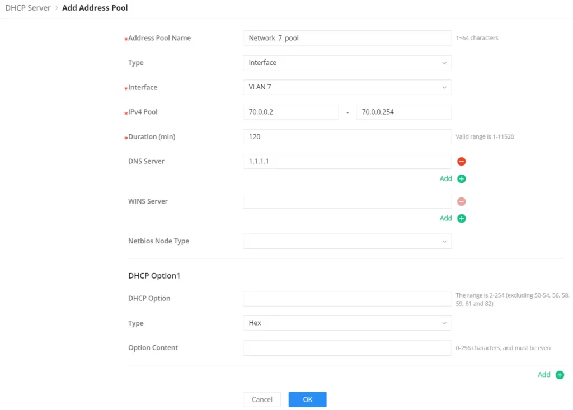The height and width of the screenshot is (410, 573).
Task: Click the Add link under DNS Server
Action: coord(445,178)
